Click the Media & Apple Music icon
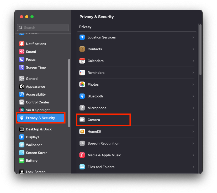 pos(82,155)
